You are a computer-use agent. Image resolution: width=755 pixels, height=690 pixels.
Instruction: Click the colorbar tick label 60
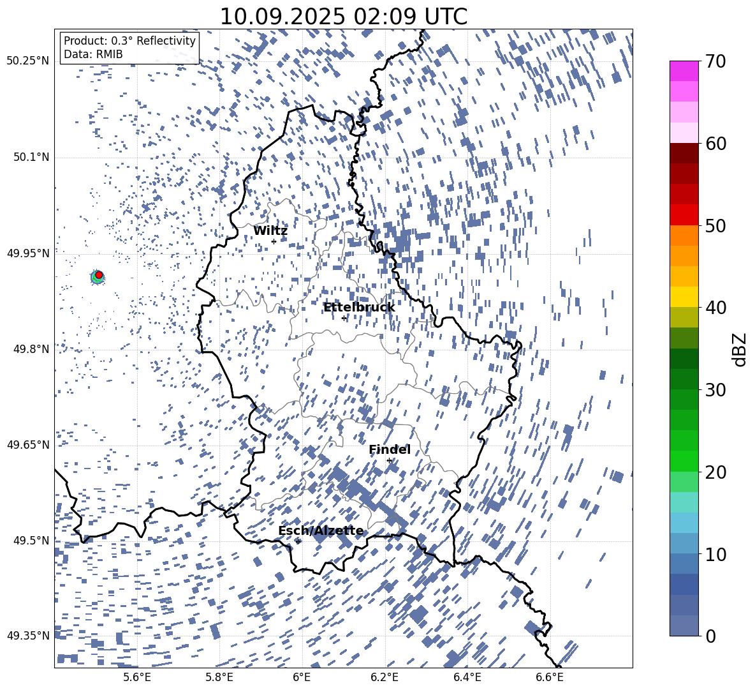click(x=715, y=144)
